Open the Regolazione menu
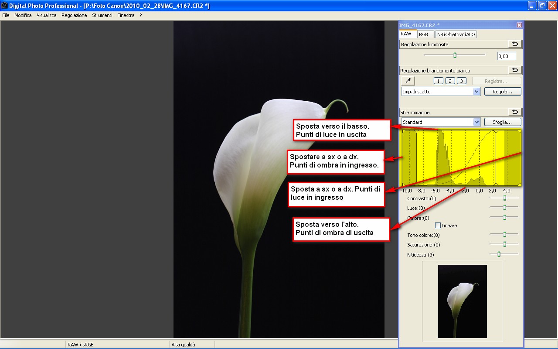The image size is (558, 349). point(74,15)
